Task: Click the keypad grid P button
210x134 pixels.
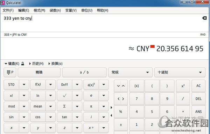Action: pyautogui.click(x=10, y=72)
